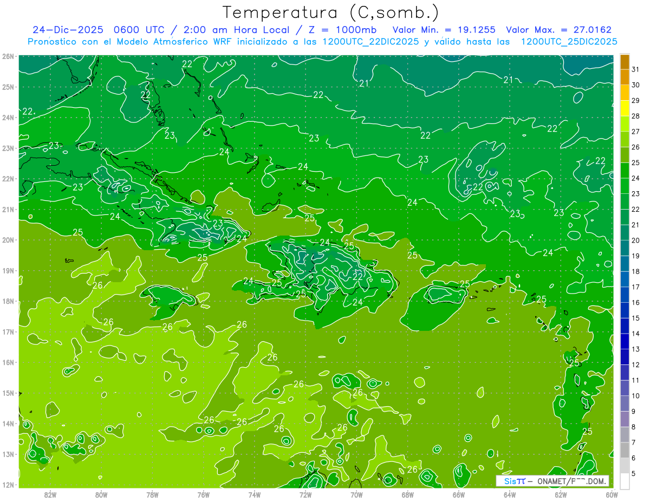Click the "23N" latitude axis label
650x502 pixels.
point(8,148)
